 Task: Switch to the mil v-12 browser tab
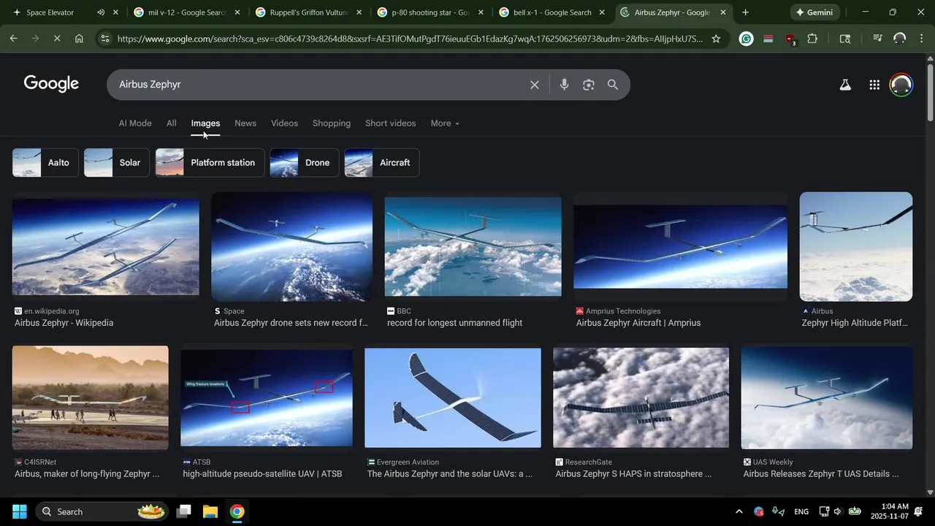pyautogui.click(x=187, y=12)
